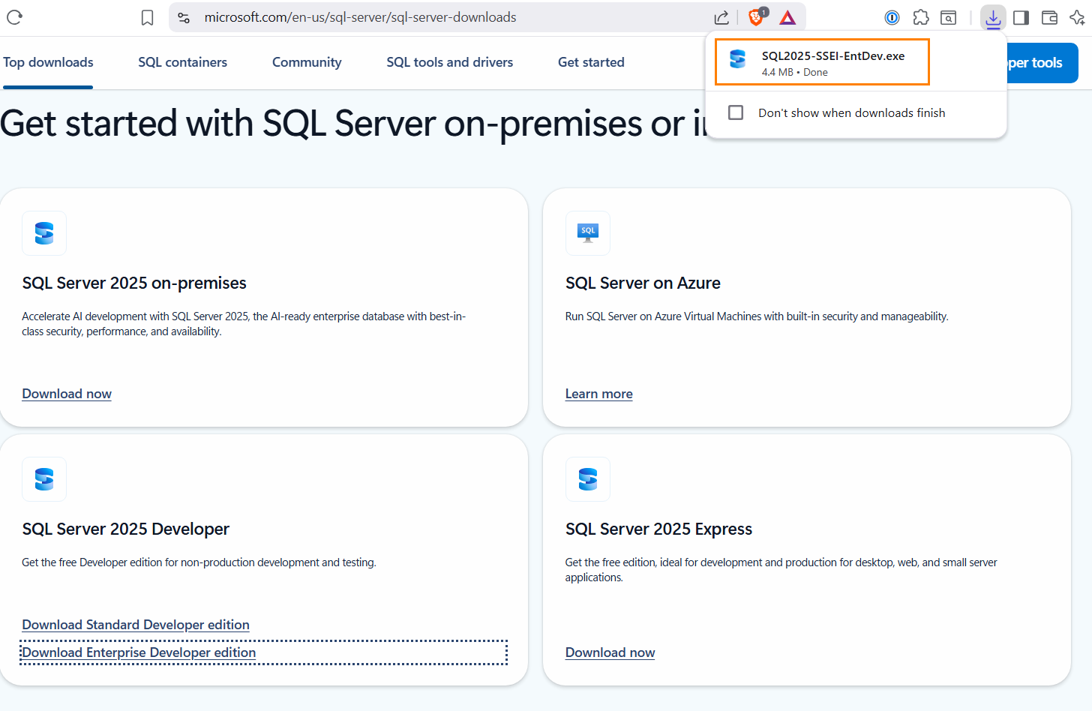Toggle the sidebar panel icon
Image resolution: width=1092 pixels, height=711 pixels.
[x=1021, y=17]
